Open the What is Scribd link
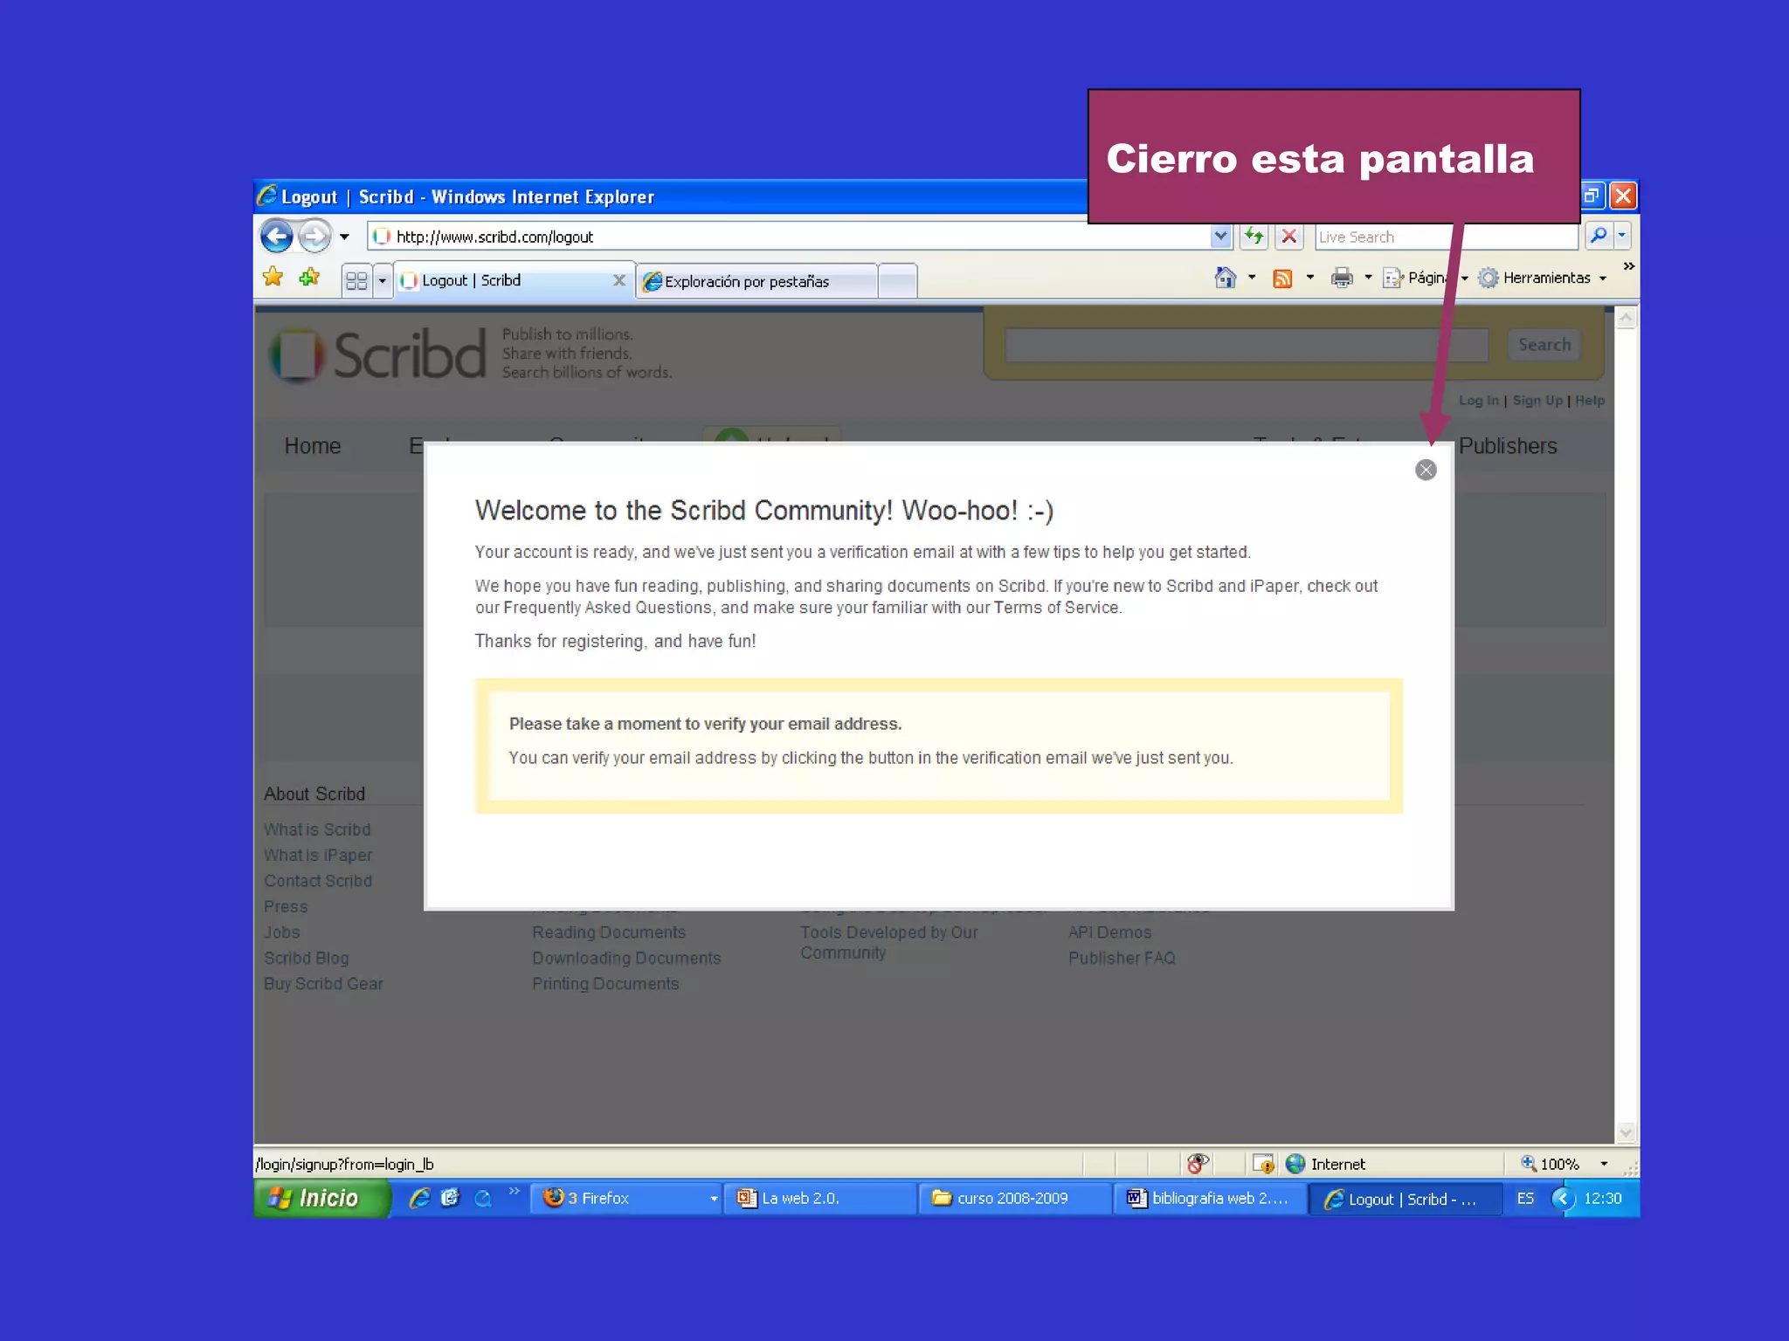Image resolution: width=1789 pixels, height=1341 pixels. coord(317,829)
